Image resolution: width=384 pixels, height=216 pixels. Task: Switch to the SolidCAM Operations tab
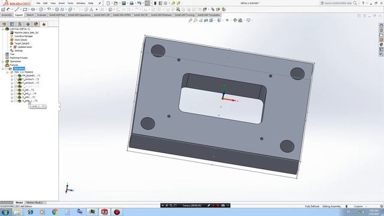[79, 15]
